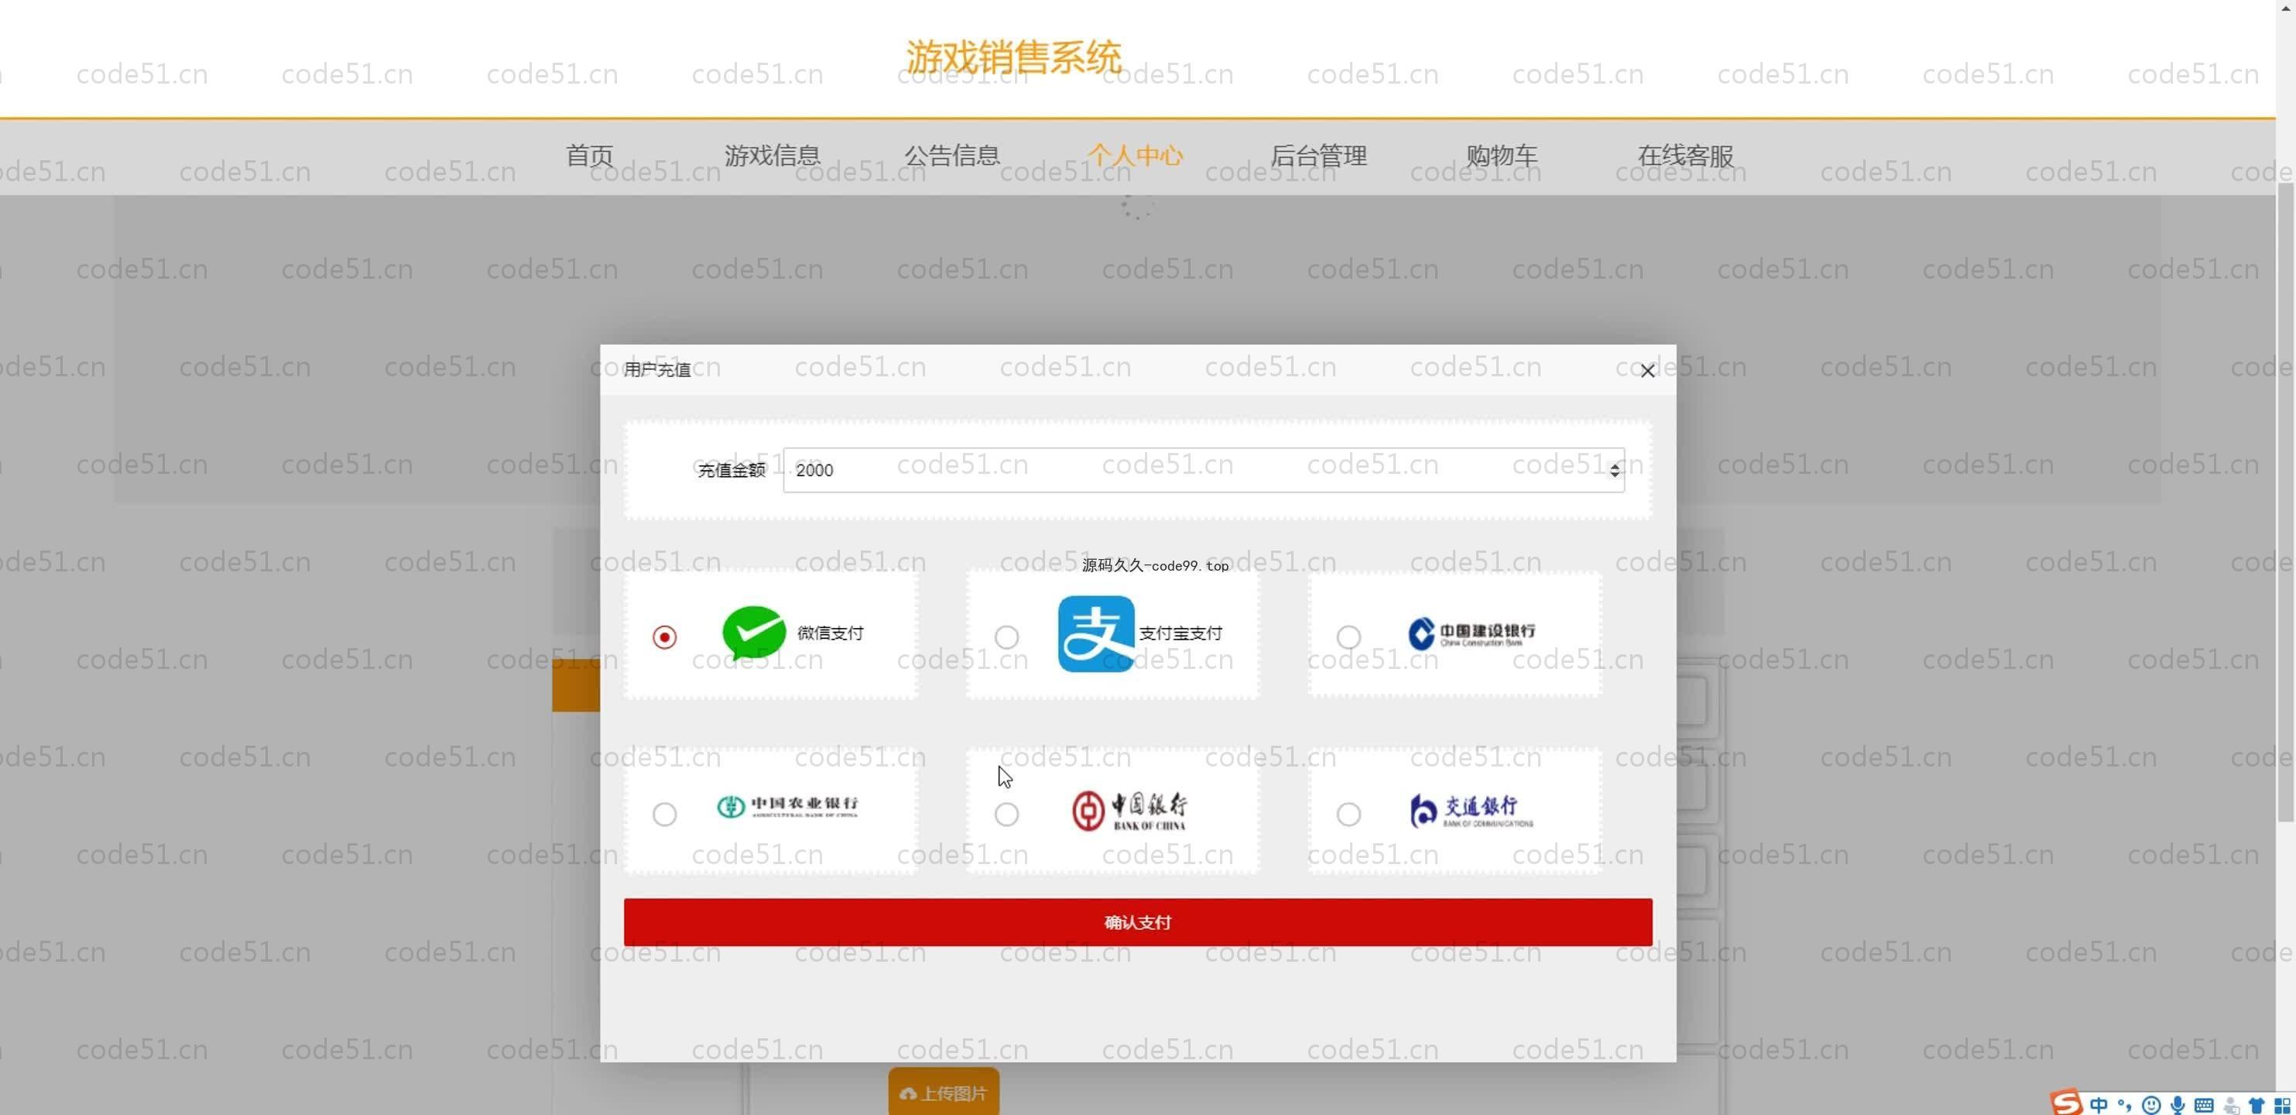Click the 充值金额 spinner arrows
Screen dimensions: 2296x1115
[1614, 470]
